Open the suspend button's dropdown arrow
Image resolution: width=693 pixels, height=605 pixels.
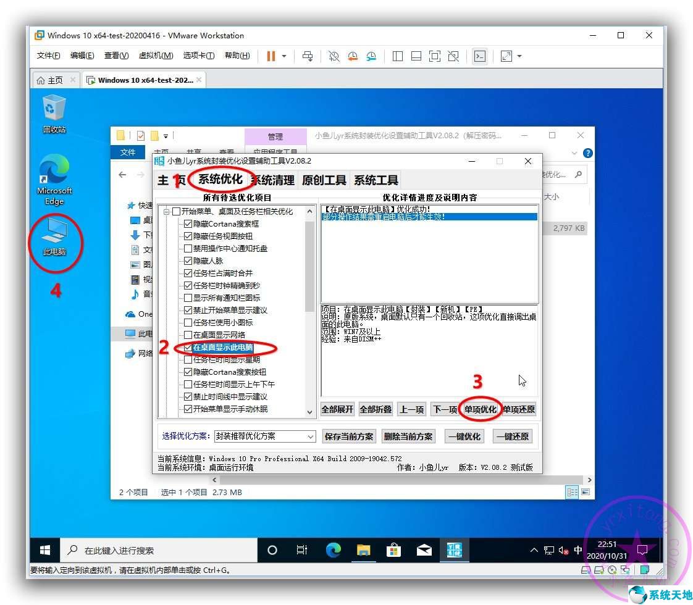tap(285, 56)
